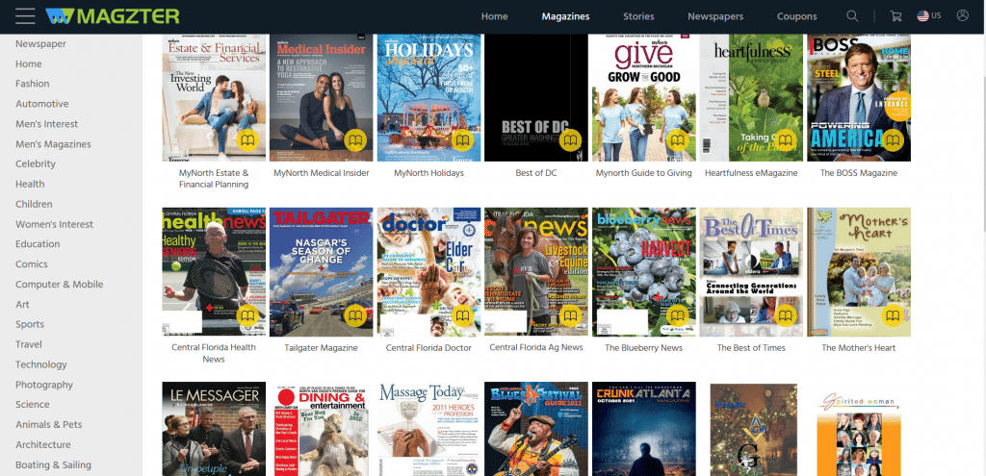
Task: Click read icon on Best of DC cover
Action: tap(570, 140)
